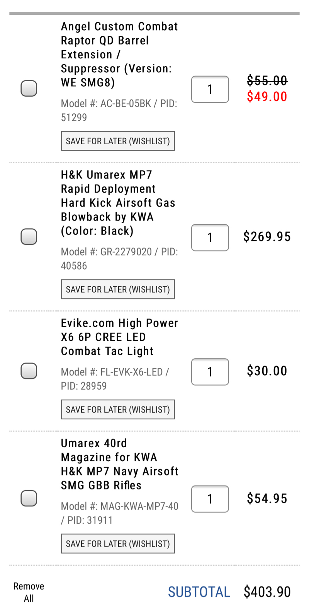This screenshot has width=309, height=614.
Task: Open Angel Custom Combat Raptor product title
Action: coord(120,55)
